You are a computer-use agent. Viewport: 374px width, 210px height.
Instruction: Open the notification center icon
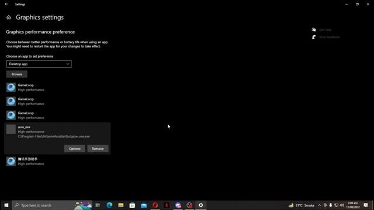coord(366,205)
